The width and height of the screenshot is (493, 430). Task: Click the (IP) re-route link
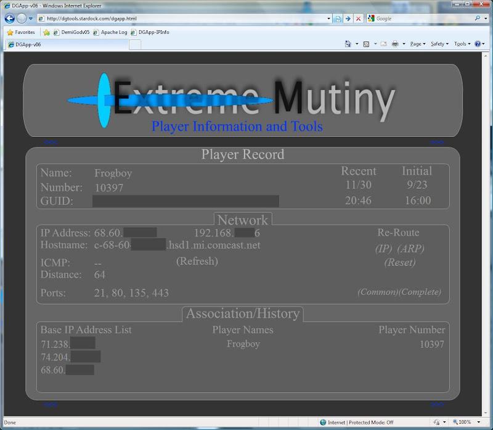point(383,249)
